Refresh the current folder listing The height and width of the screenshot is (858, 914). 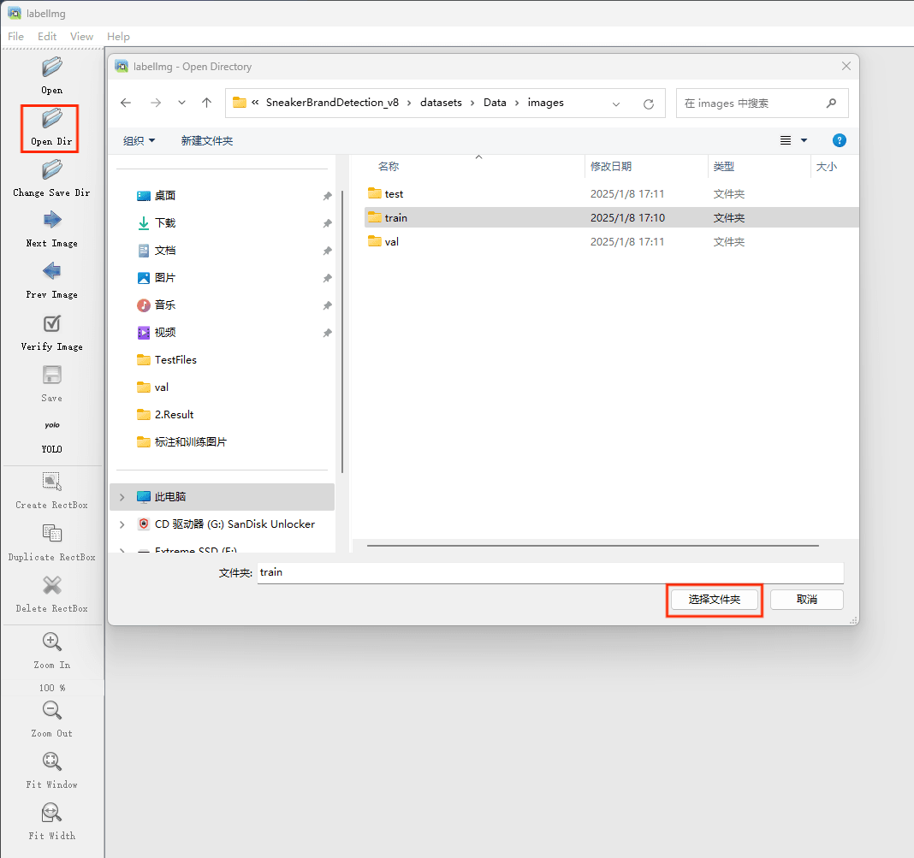coord(649,104)
